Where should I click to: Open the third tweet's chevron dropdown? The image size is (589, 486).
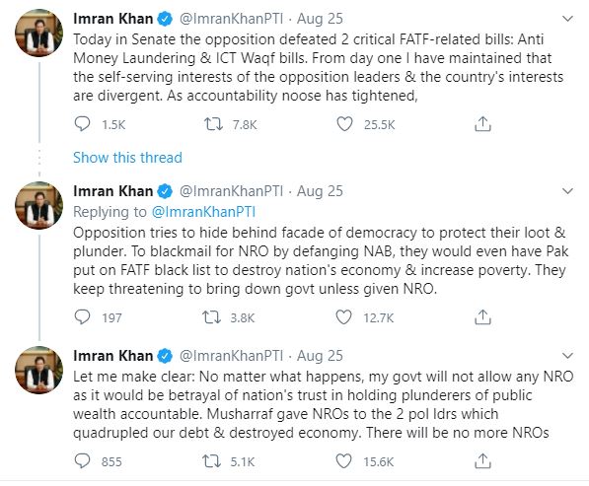[567, 356]
